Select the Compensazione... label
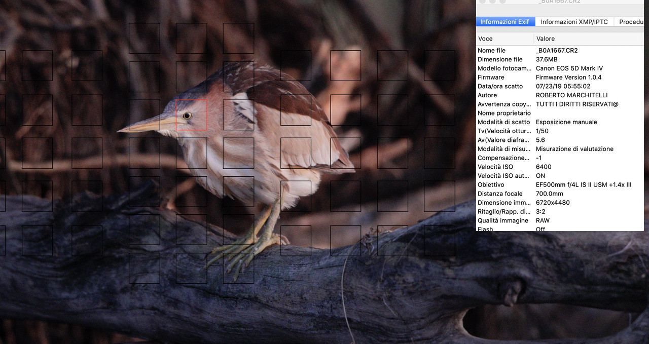Viewport: 649px width, 344px height. pos(503,158)
